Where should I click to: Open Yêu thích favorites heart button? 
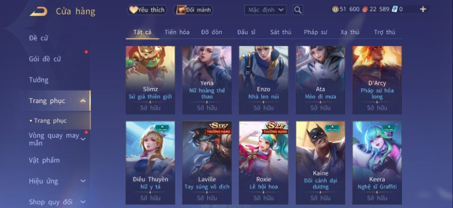pyautogui.click(x=147, y=10)
